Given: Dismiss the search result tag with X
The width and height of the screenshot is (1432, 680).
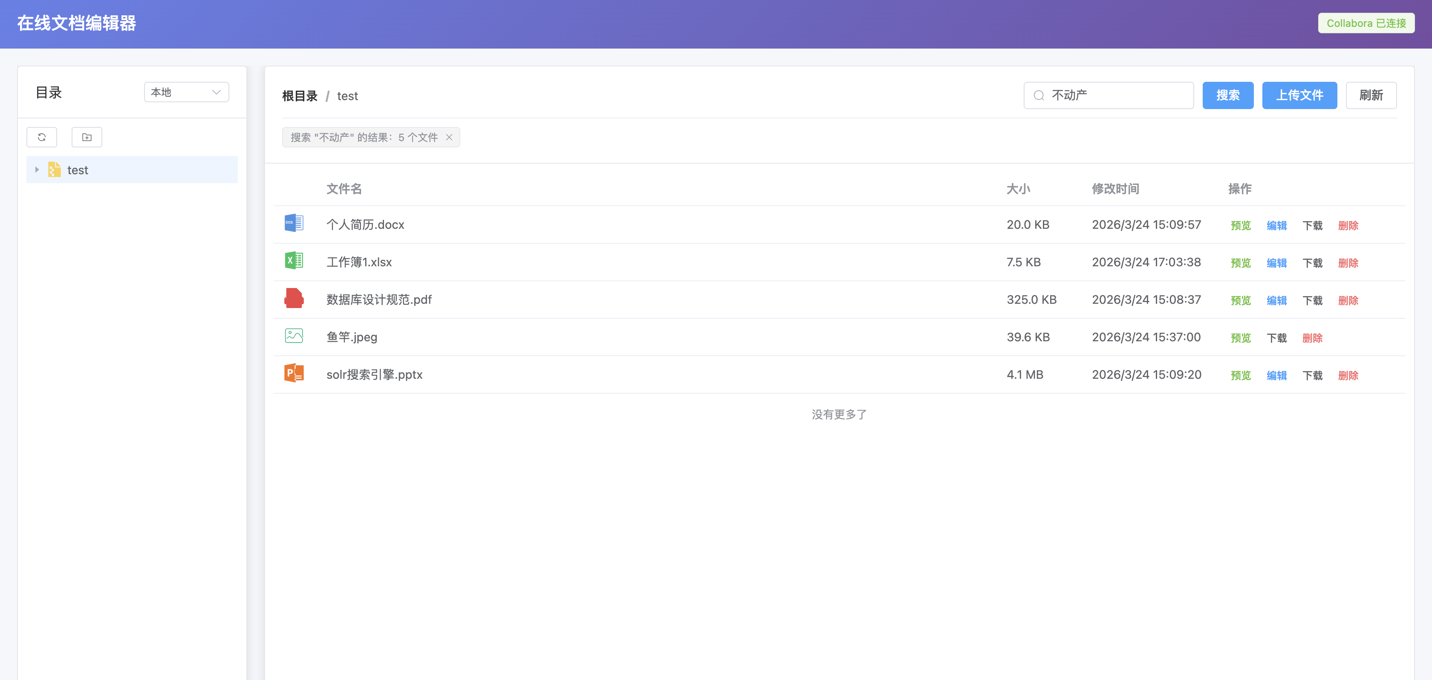Looking at the screenshot, I should point(449,137).
